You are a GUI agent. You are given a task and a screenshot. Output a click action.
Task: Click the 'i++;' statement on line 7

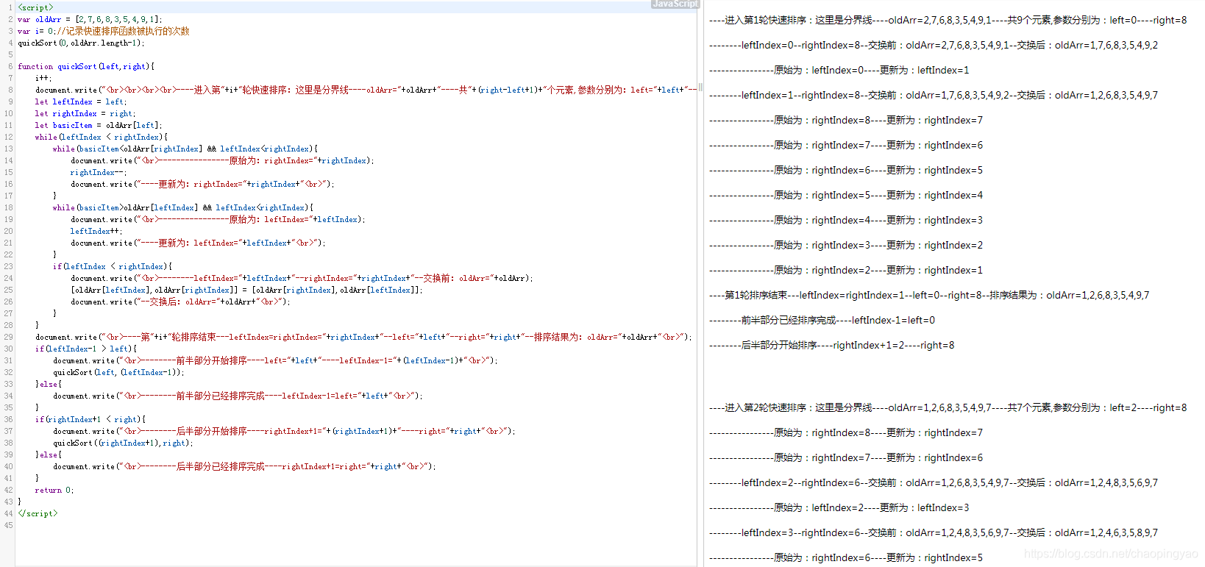(x=43, y=78)
